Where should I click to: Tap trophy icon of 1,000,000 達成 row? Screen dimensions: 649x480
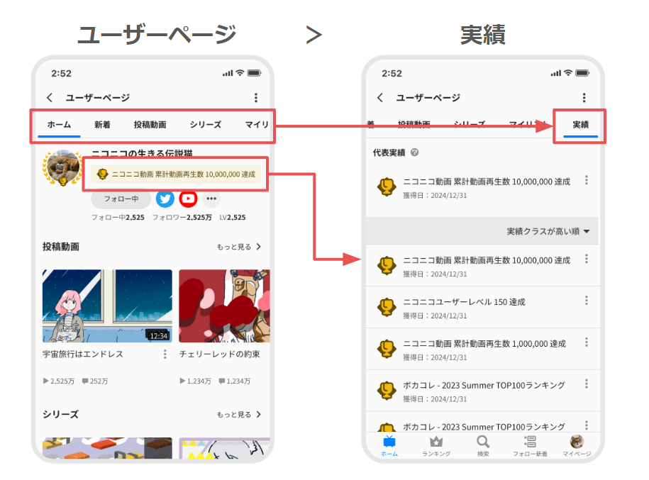[387, 349]
